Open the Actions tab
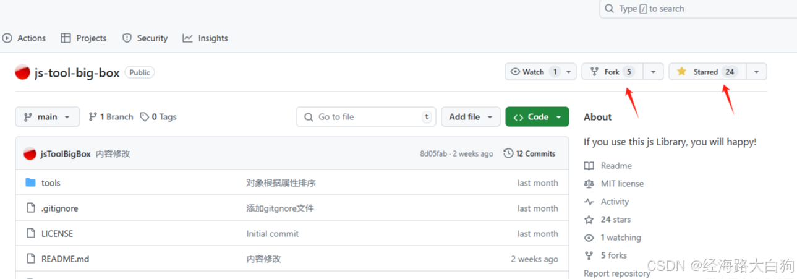This screenshot has height=279, width=797. (x=24, y=38)
